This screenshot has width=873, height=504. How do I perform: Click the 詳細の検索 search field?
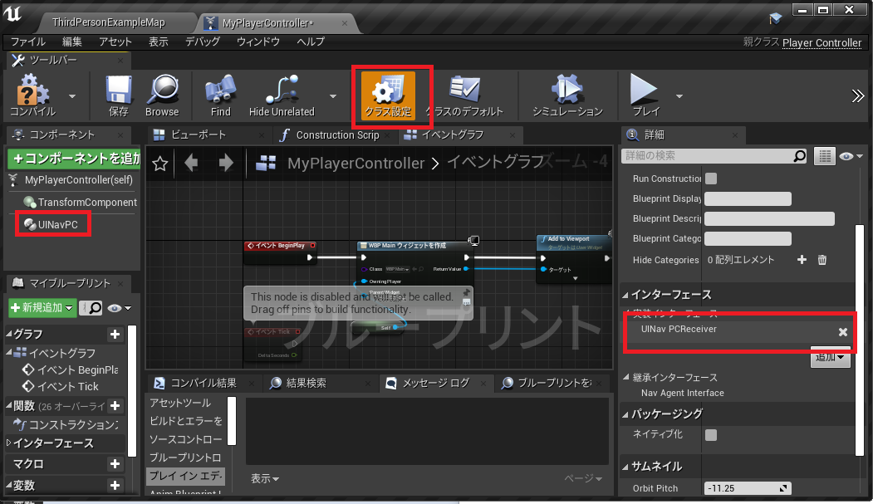click(714, 156)
